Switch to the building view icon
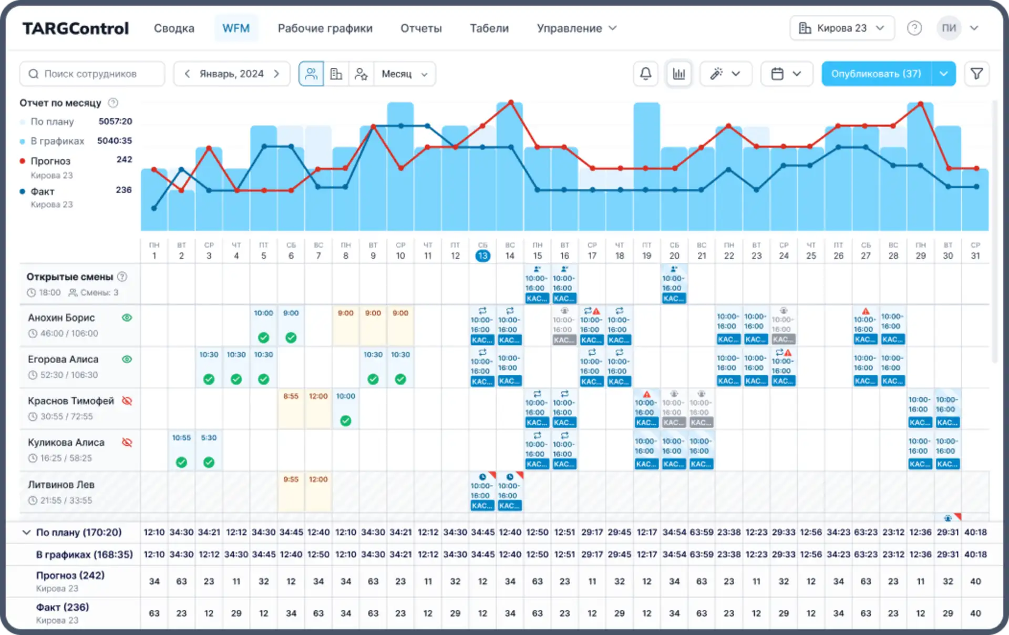1009x635 pixels. 336,74
